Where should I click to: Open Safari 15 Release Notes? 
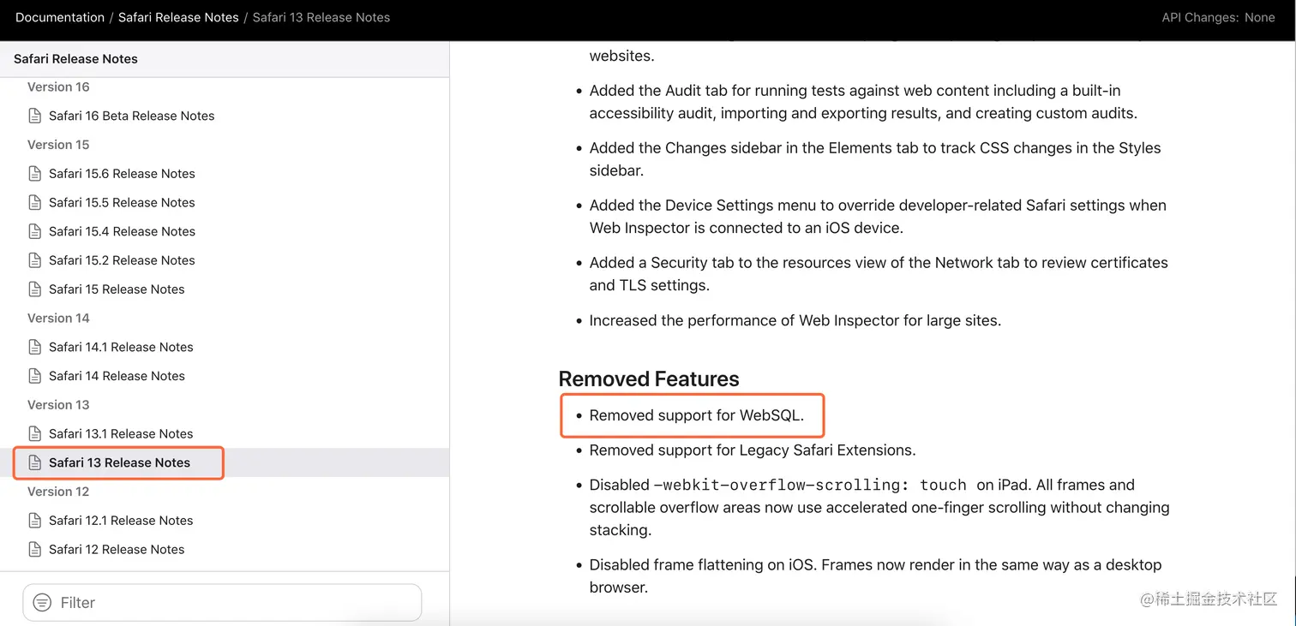tap(117, 289)
